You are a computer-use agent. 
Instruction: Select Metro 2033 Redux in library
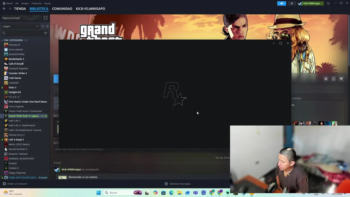19,144
